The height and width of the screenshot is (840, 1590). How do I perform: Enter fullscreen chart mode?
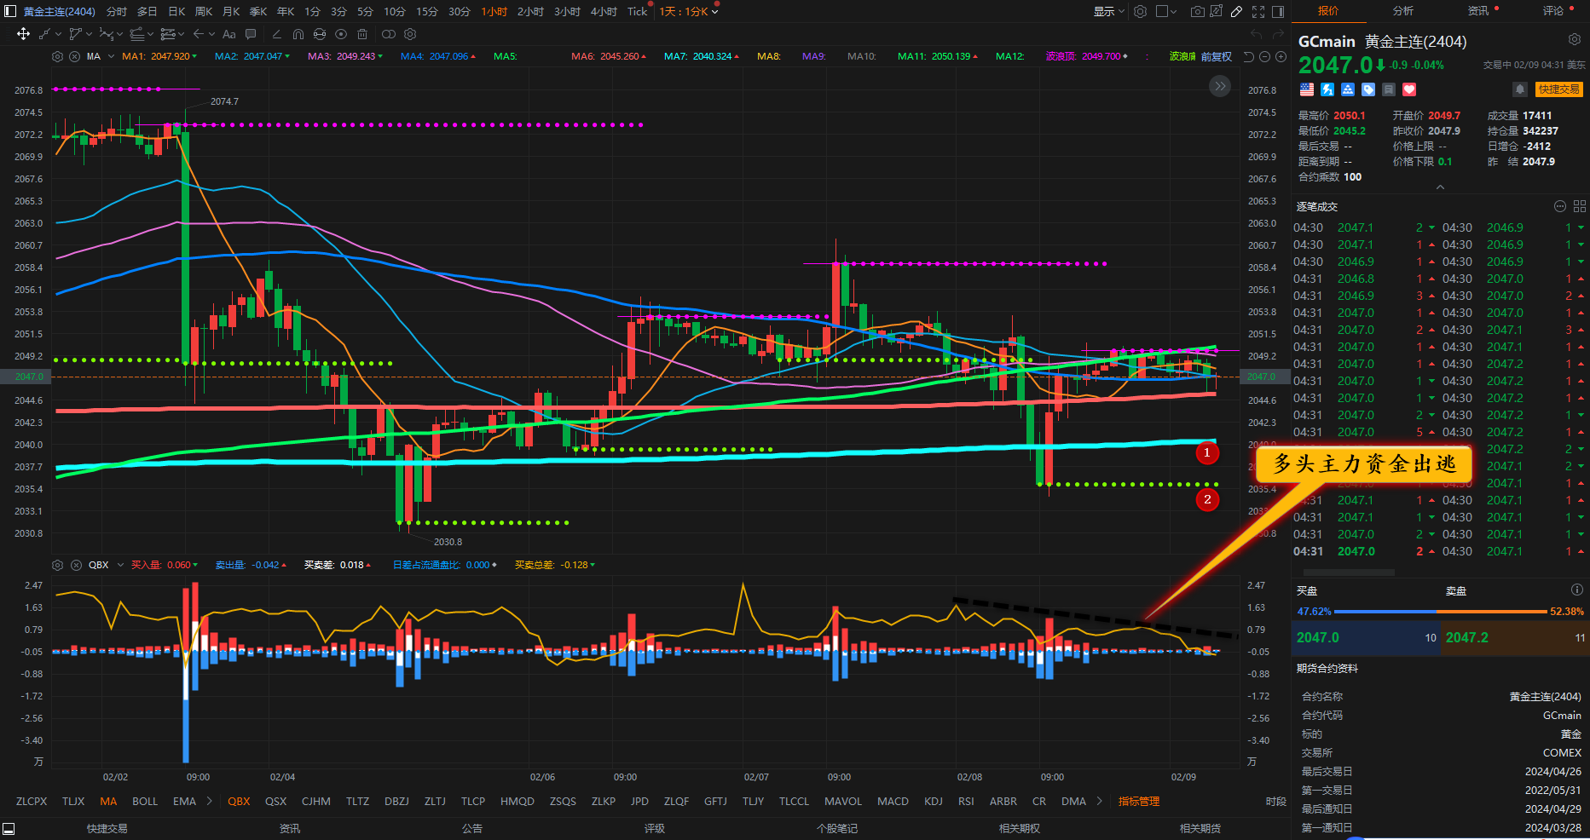pyautogui.click(x=1258, y=11)
